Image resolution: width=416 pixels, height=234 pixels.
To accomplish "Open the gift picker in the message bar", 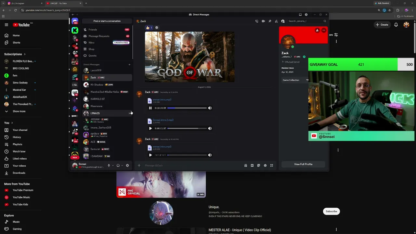I will tap(246, 165).
